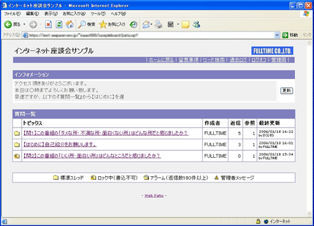
Task: Click the インターネット zone globe icon
Action: pyautogui.click(x=266, y=222)
